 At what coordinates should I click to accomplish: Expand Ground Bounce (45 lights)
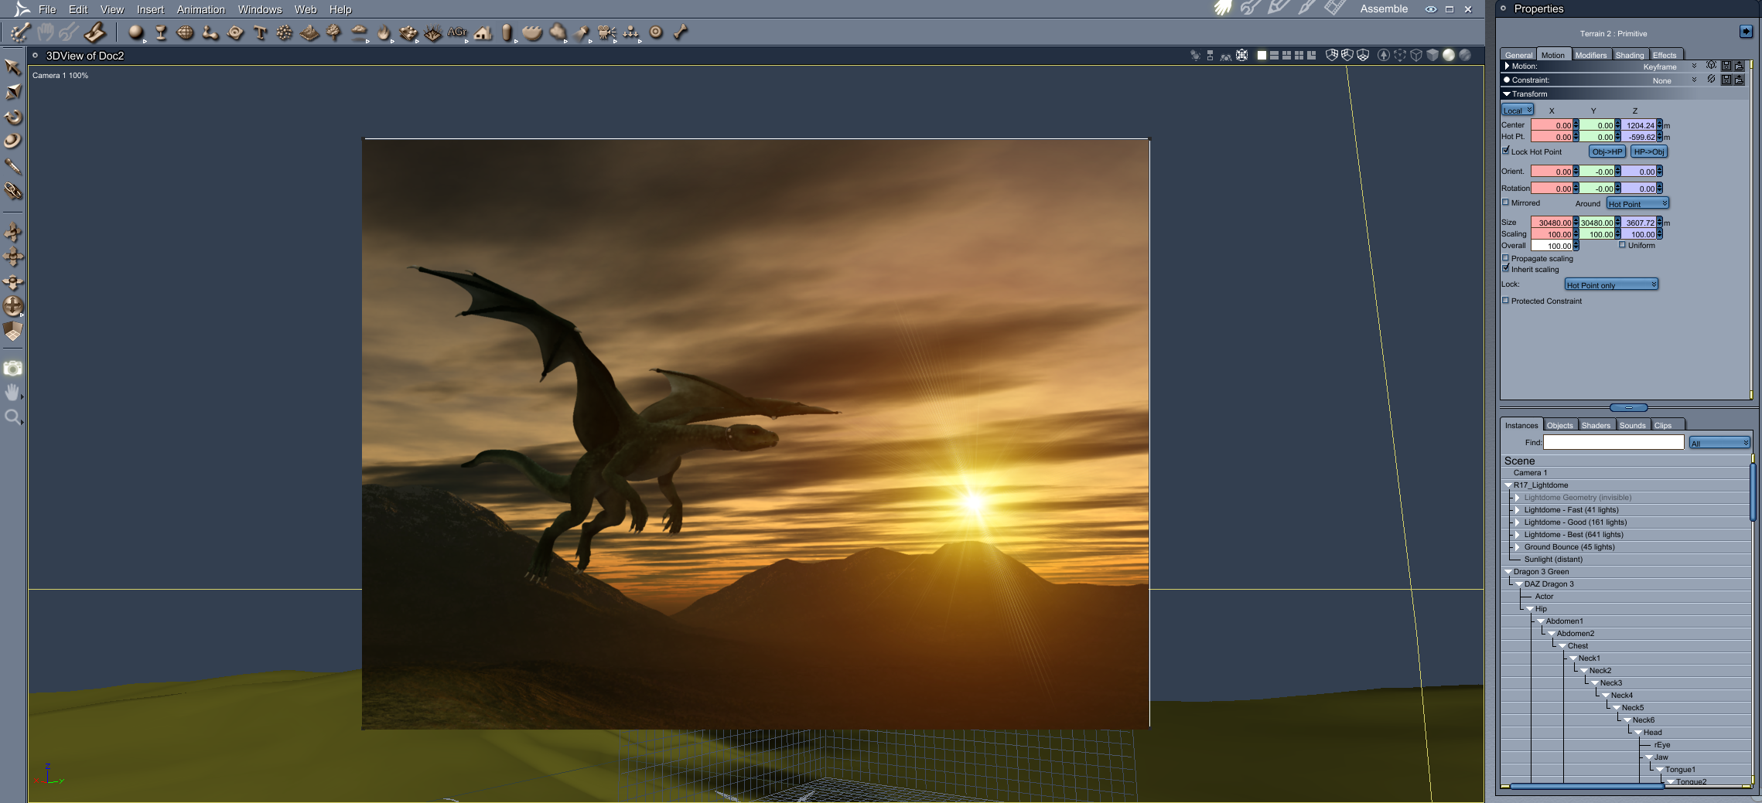(x=1518, y=547)
